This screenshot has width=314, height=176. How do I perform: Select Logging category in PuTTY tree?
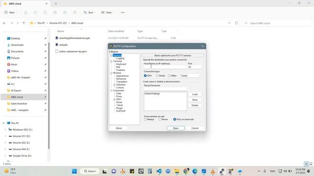(x=120, y=58)
